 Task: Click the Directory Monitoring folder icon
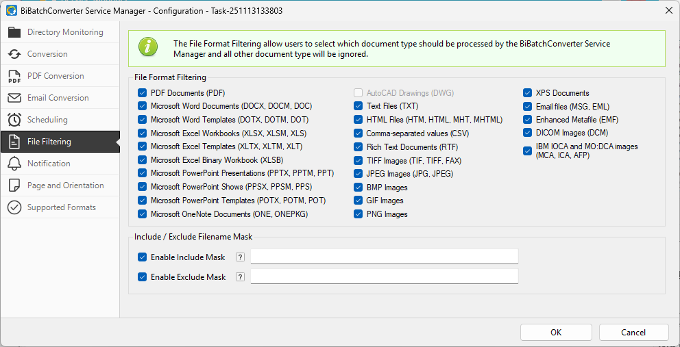click(14, 32)
